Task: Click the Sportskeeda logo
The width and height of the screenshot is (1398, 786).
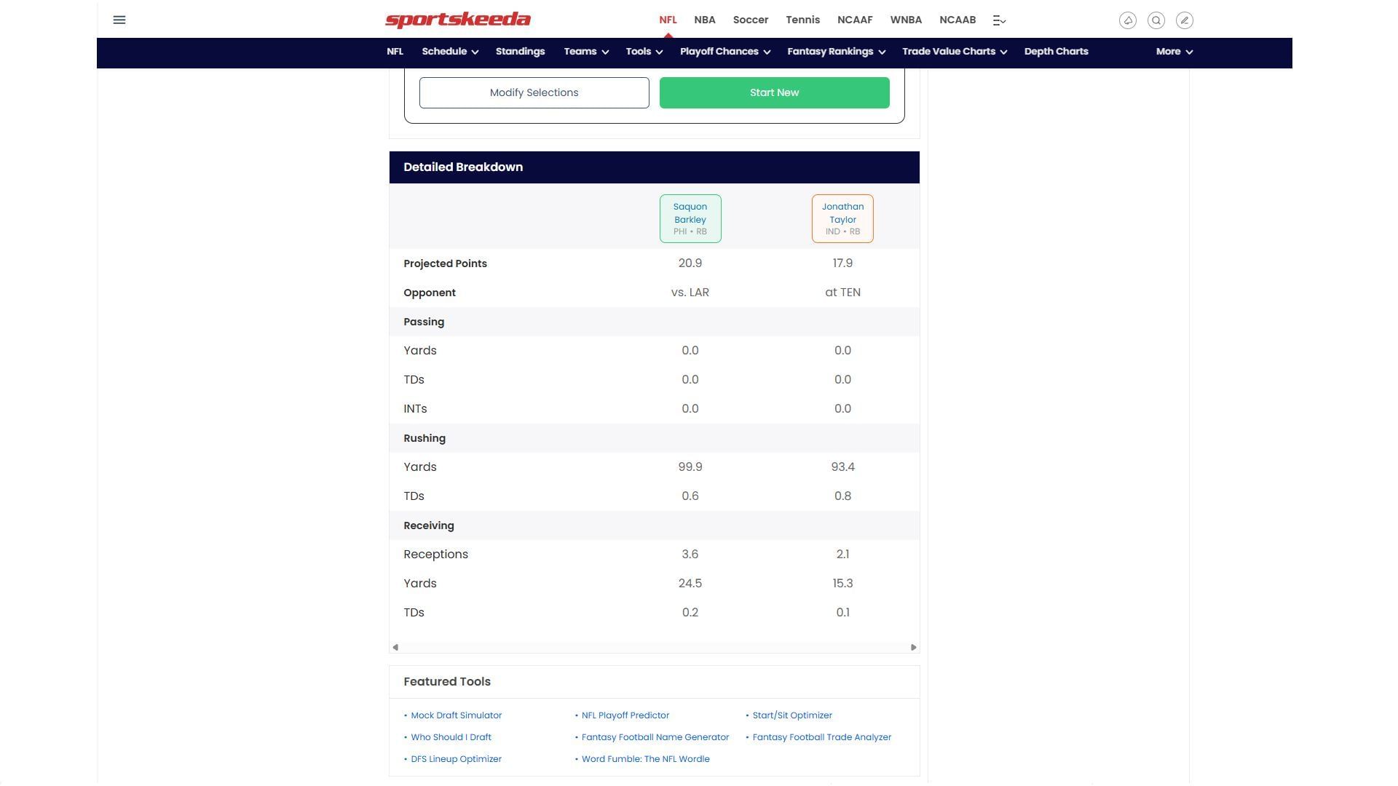Action: (457, 20)
